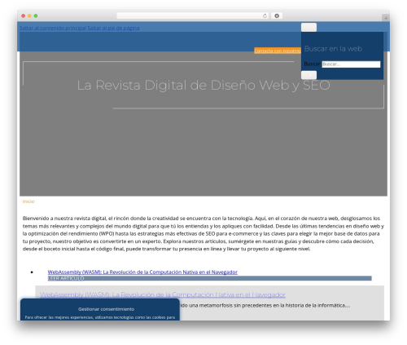Click the orange 'Contacta con nosotros' button

(x=278, y=51)
